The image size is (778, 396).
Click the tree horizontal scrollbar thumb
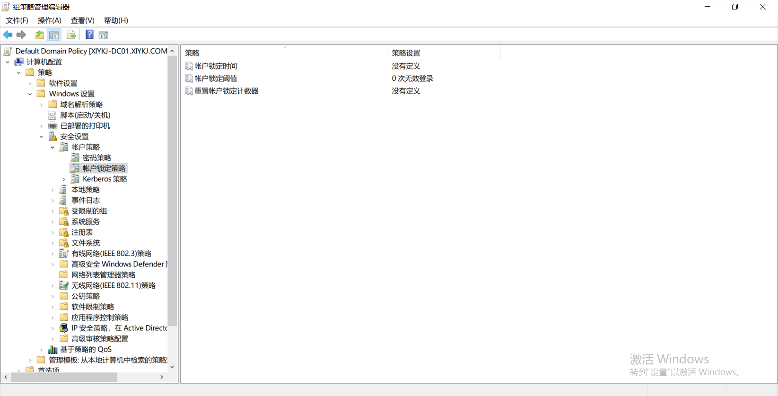(64, 377)
